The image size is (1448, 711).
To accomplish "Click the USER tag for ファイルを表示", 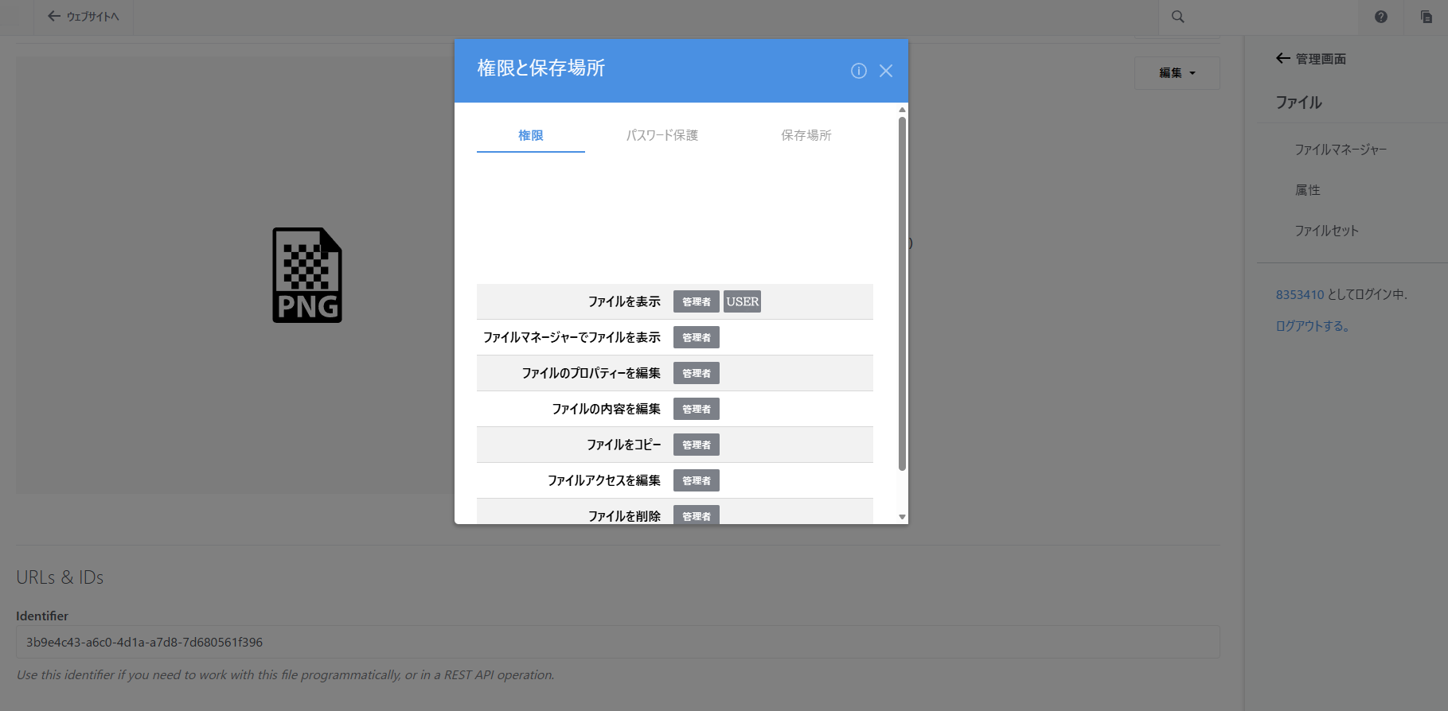I will point(742,301).
